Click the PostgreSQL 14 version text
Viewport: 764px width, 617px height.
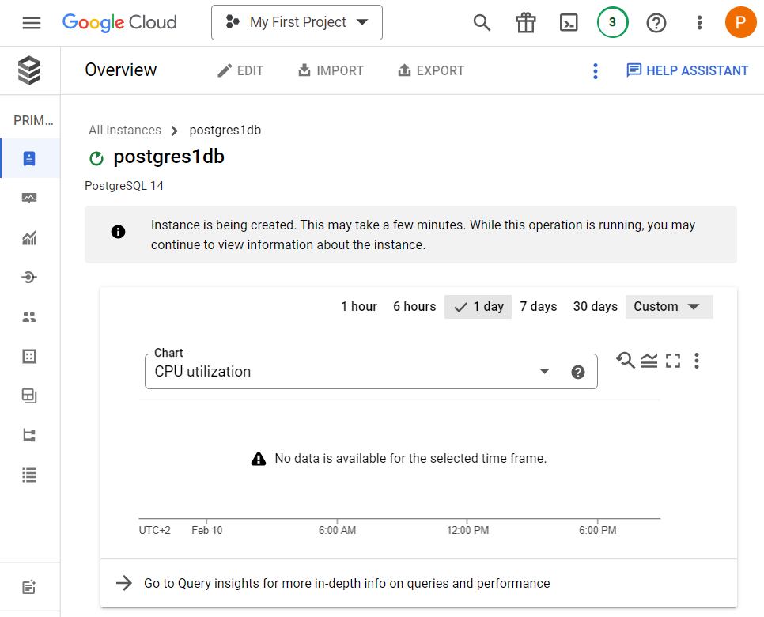coord(124,186)
